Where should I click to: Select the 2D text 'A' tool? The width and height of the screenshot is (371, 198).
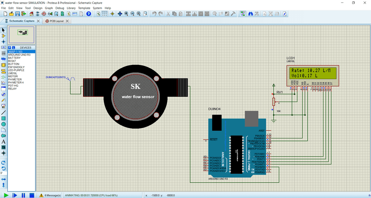point(4,142)
